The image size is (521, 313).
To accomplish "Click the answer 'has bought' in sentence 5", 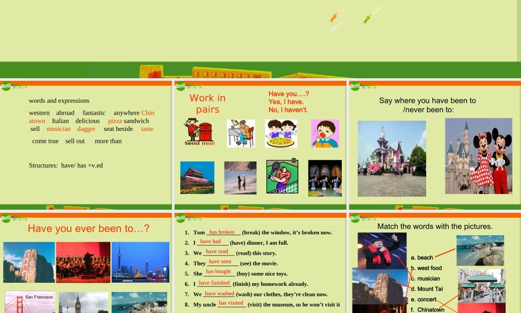I will 218,271.
